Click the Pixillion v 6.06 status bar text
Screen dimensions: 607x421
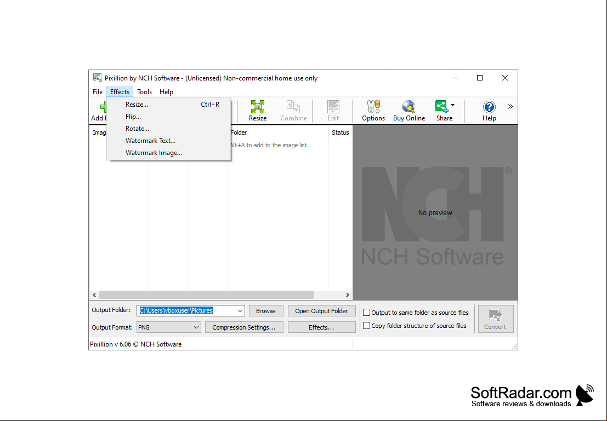tap(136, 344)
